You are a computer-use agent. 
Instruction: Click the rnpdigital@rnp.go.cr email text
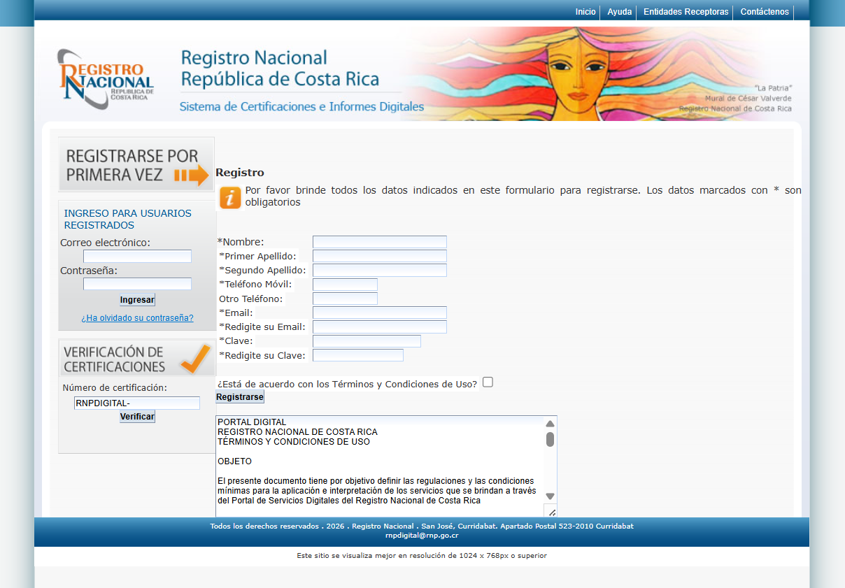(422, 536)
